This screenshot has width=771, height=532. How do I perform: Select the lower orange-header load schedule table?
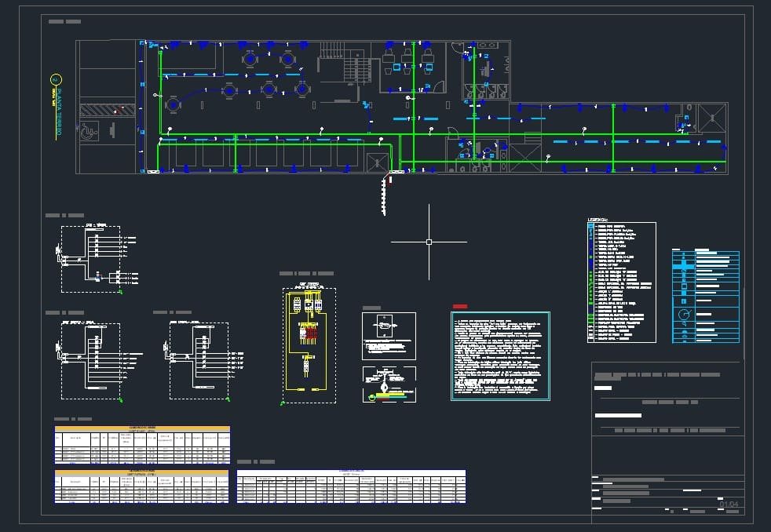click(x=142, y=486)
